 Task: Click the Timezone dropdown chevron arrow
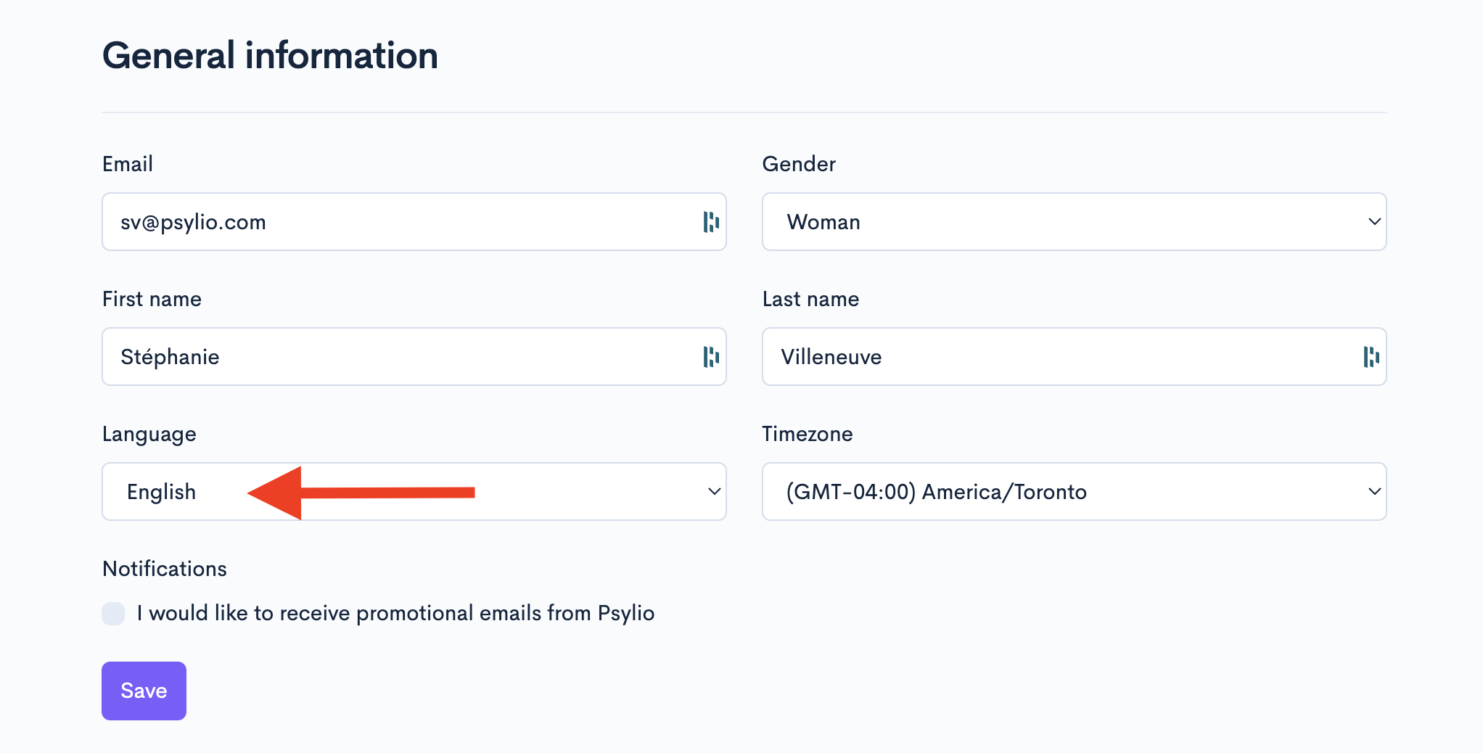click(1374, 492)
